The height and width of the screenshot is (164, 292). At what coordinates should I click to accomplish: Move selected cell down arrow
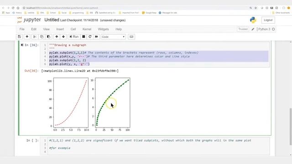pyautogui.click(x=63, y=36)
